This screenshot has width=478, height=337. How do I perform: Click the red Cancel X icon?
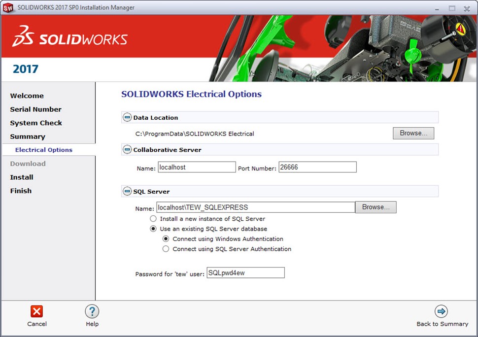click(36, 311)
